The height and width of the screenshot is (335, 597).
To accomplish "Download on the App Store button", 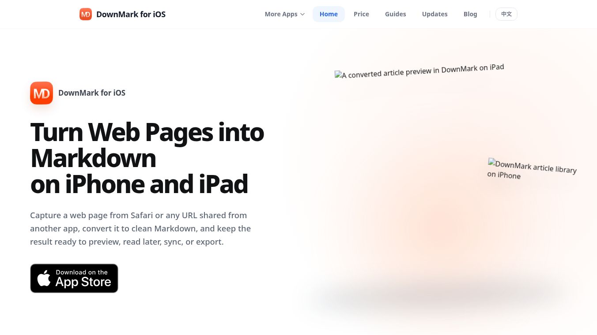I will (x=74, y=278).
